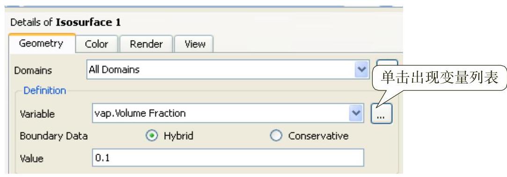Switch to the Color tab
This screenshot has height=177, width=507.
coord(97,44)
